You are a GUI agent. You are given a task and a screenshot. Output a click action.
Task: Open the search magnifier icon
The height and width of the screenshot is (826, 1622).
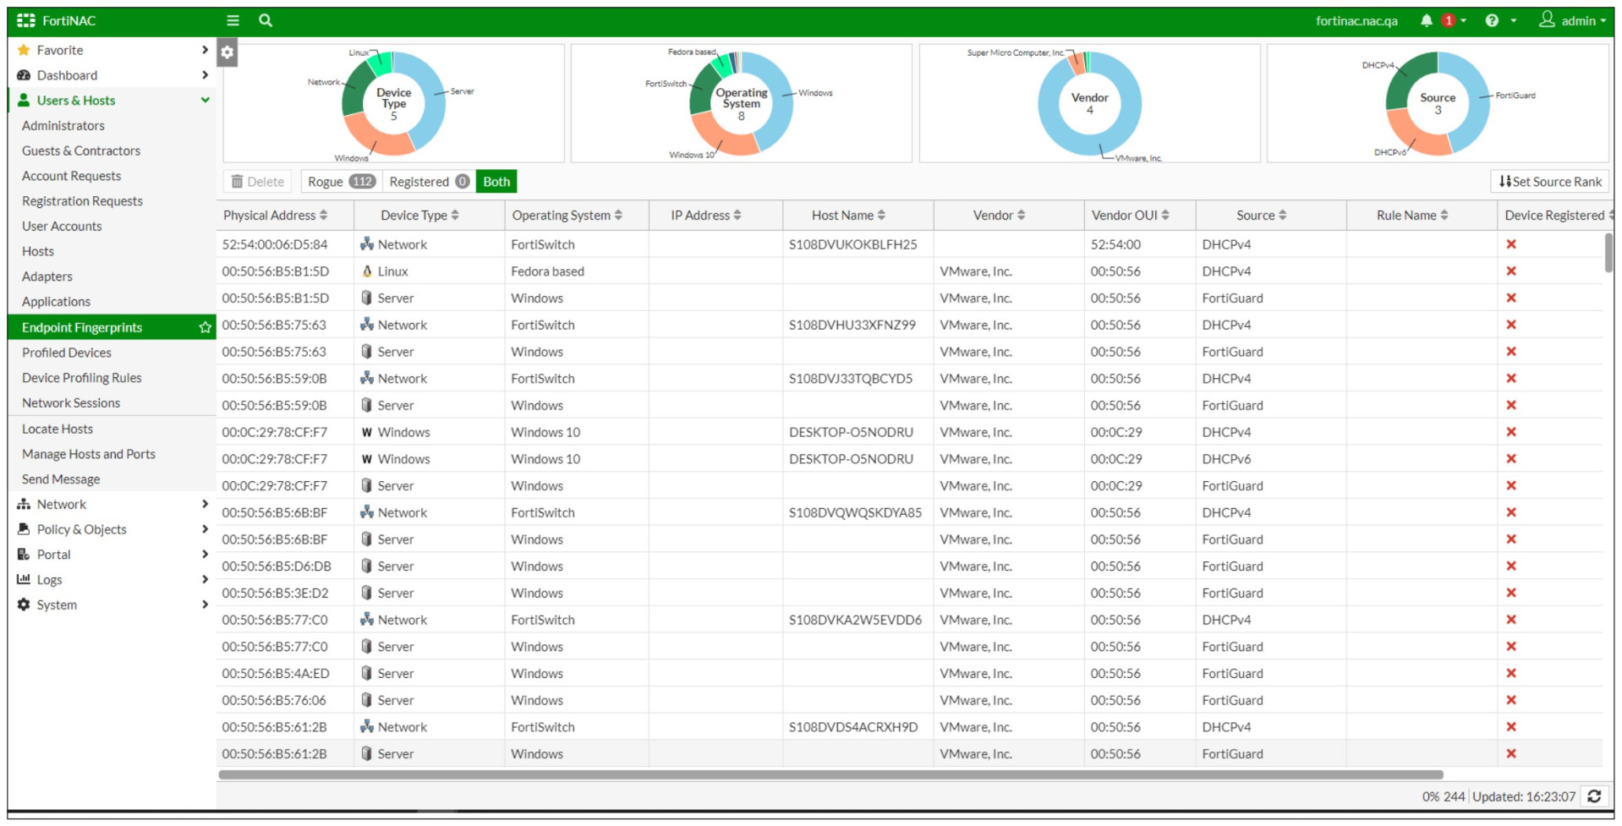click(x=266, y=20)
